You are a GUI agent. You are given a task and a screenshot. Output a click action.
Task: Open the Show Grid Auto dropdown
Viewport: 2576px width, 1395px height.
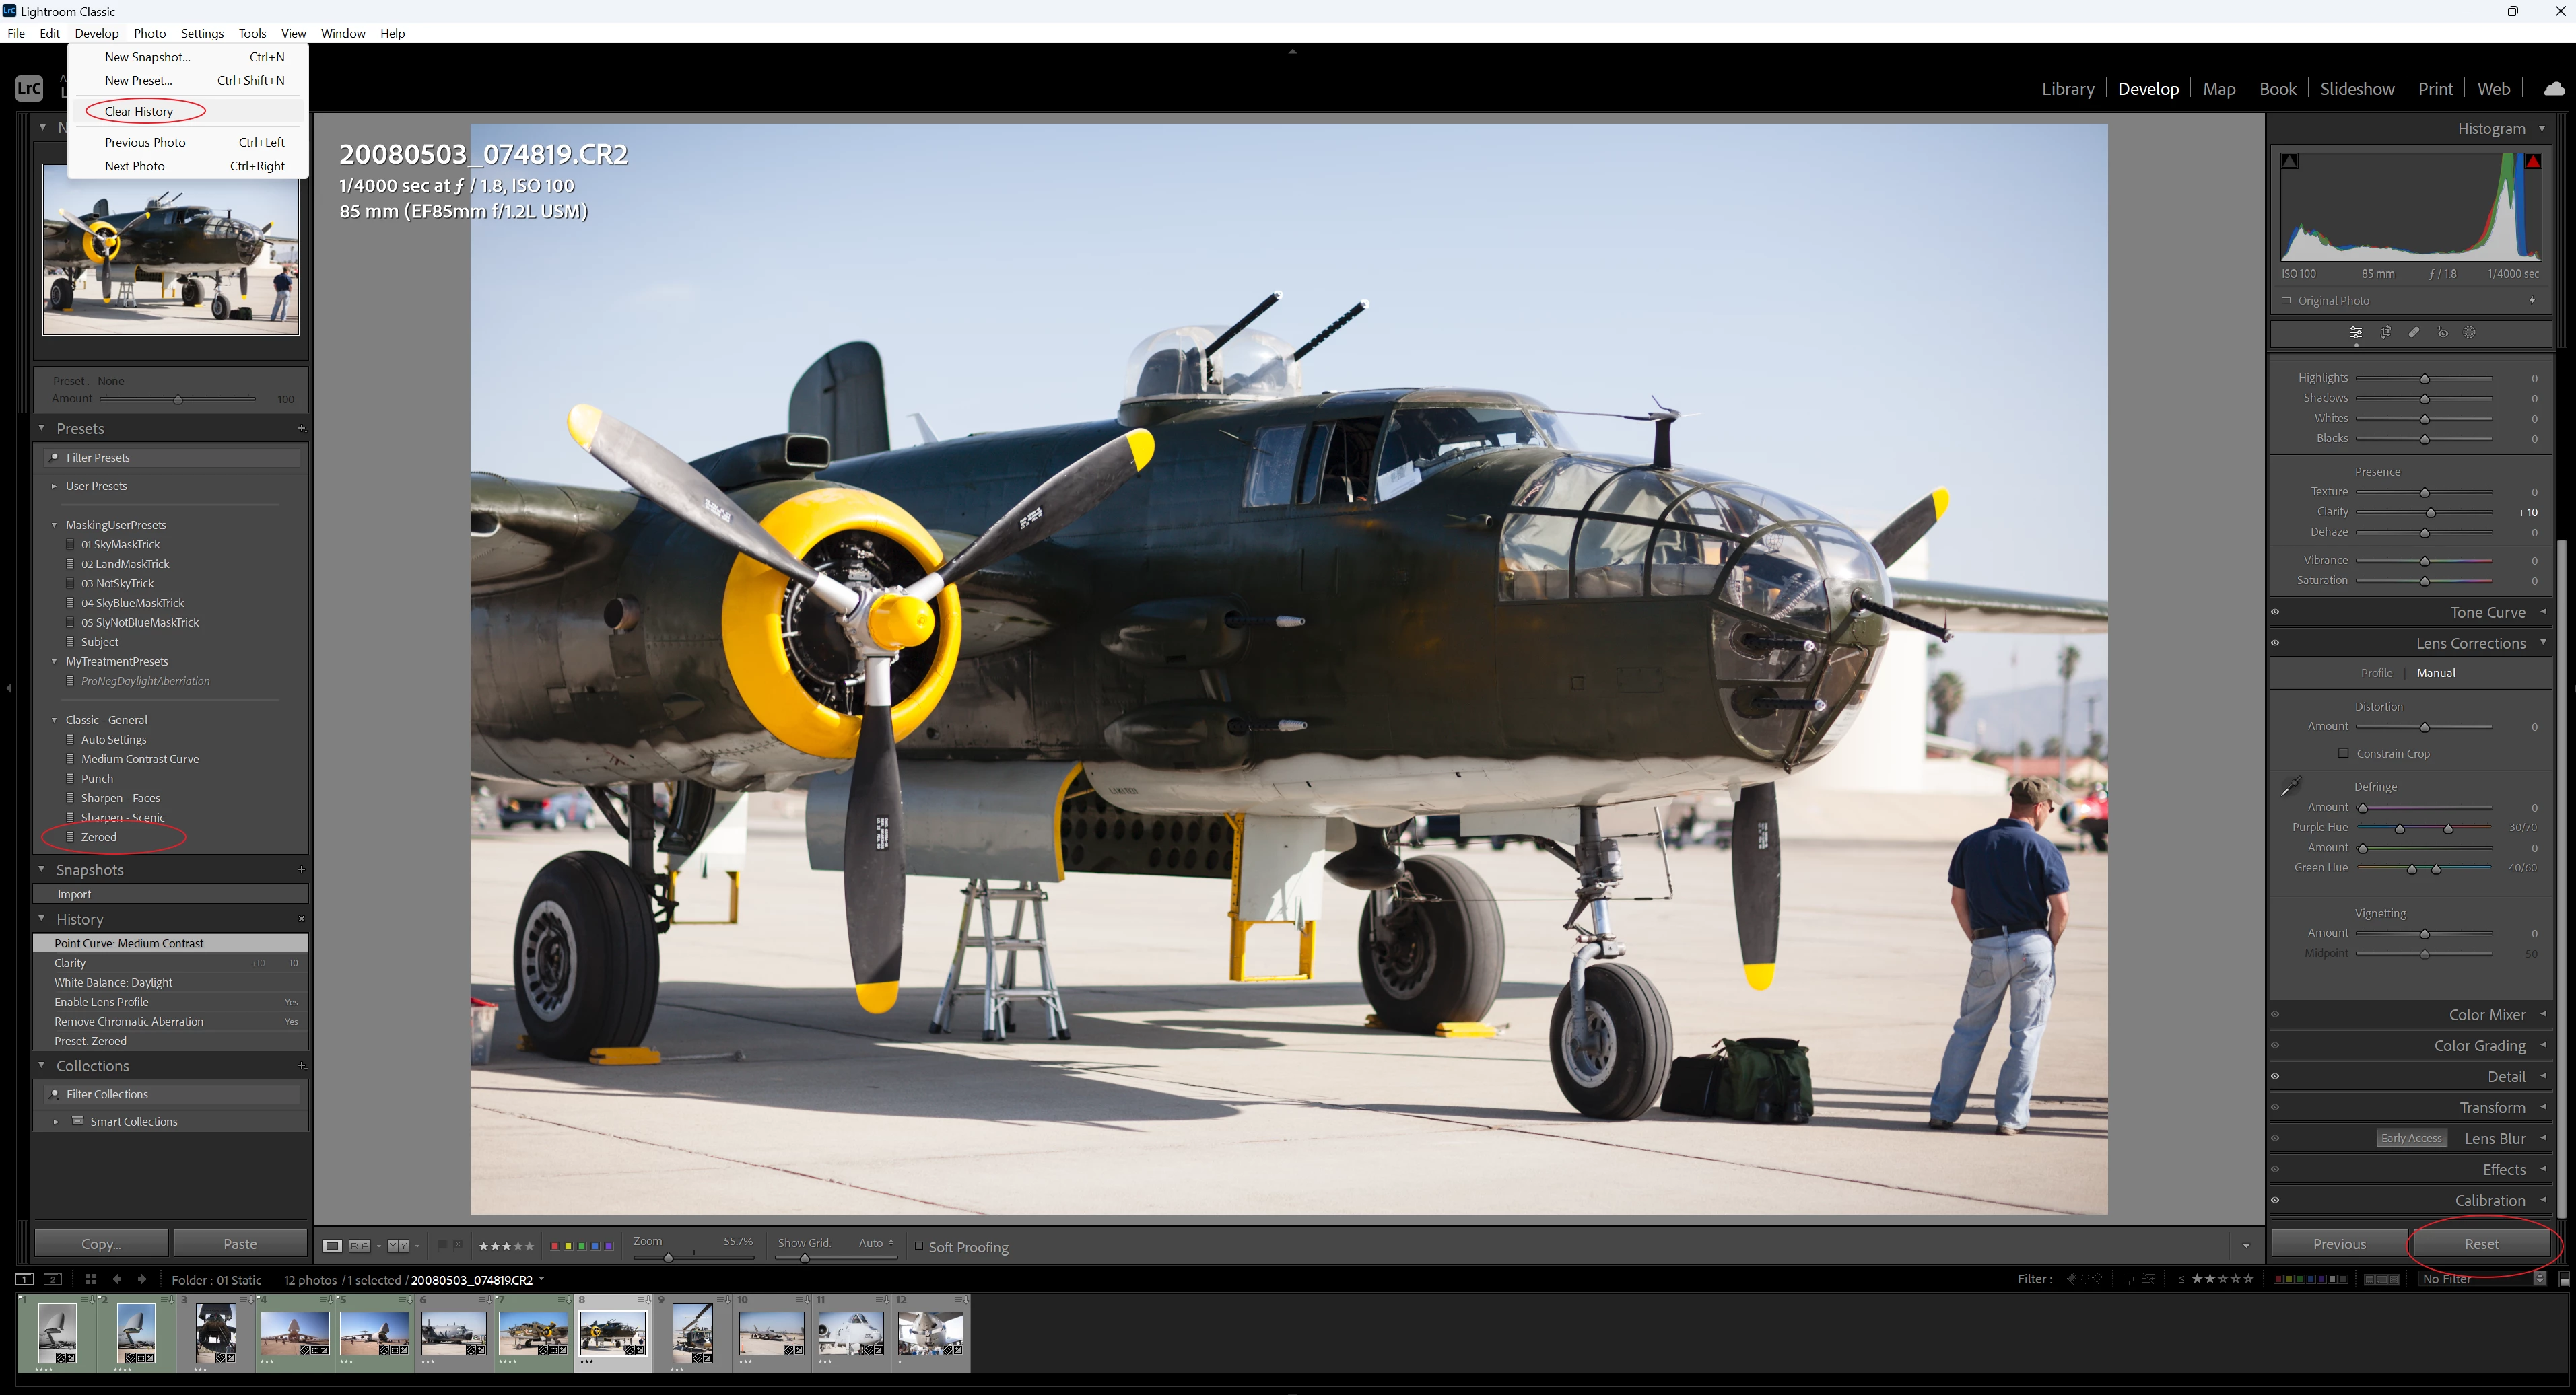pyautogui.click(x=876, y=1243)
